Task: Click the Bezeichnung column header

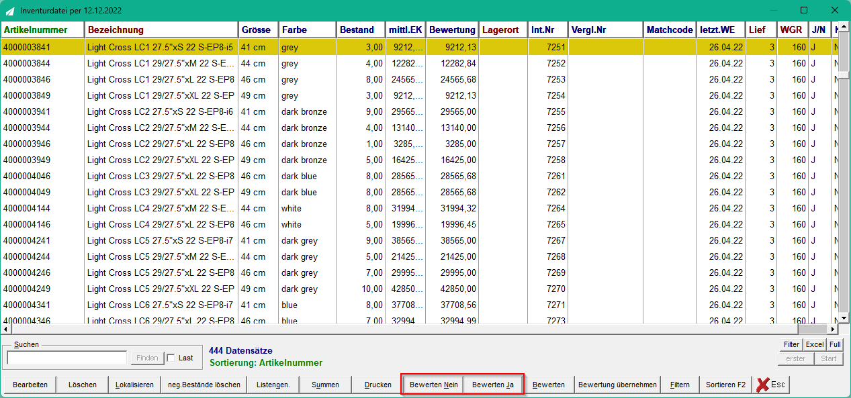Action: point(161,30)
